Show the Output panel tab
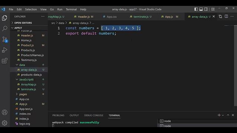The width and height of the screenshot is (237, 133). click(x=74, y=115)
